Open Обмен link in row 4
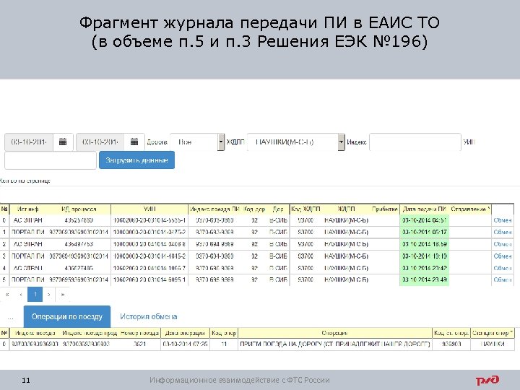 coord(502,268)
